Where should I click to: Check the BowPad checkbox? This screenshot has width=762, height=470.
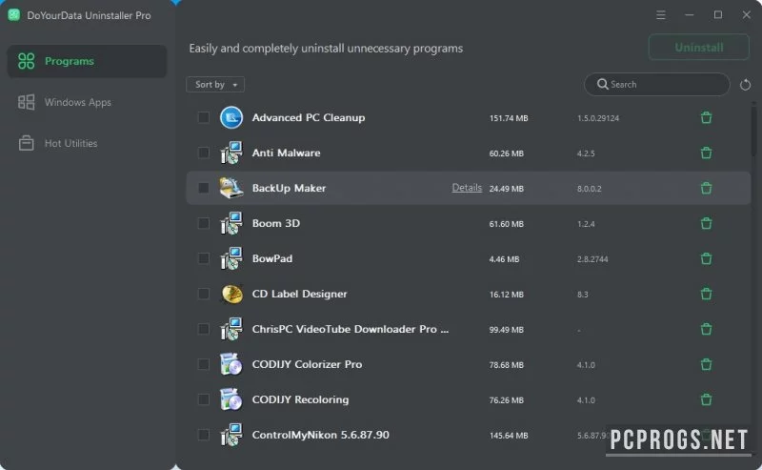coord(204,258)
